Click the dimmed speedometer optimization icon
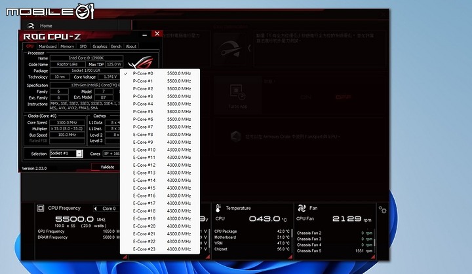The width and height of the screenshot is (472, 274). pos(230,49)
